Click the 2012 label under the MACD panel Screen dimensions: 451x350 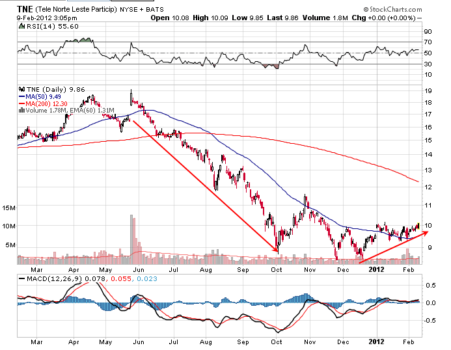click(376, 342)
